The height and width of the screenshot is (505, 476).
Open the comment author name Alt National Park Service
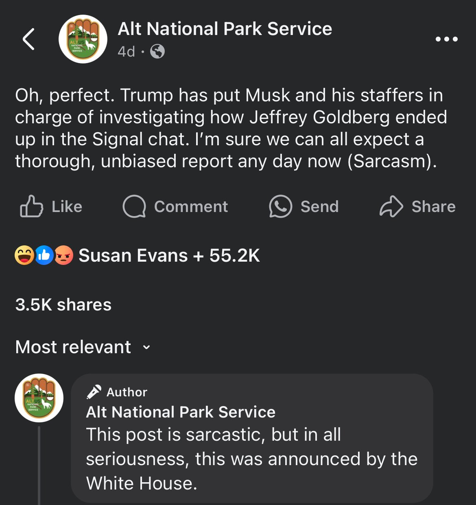point(181,412)
